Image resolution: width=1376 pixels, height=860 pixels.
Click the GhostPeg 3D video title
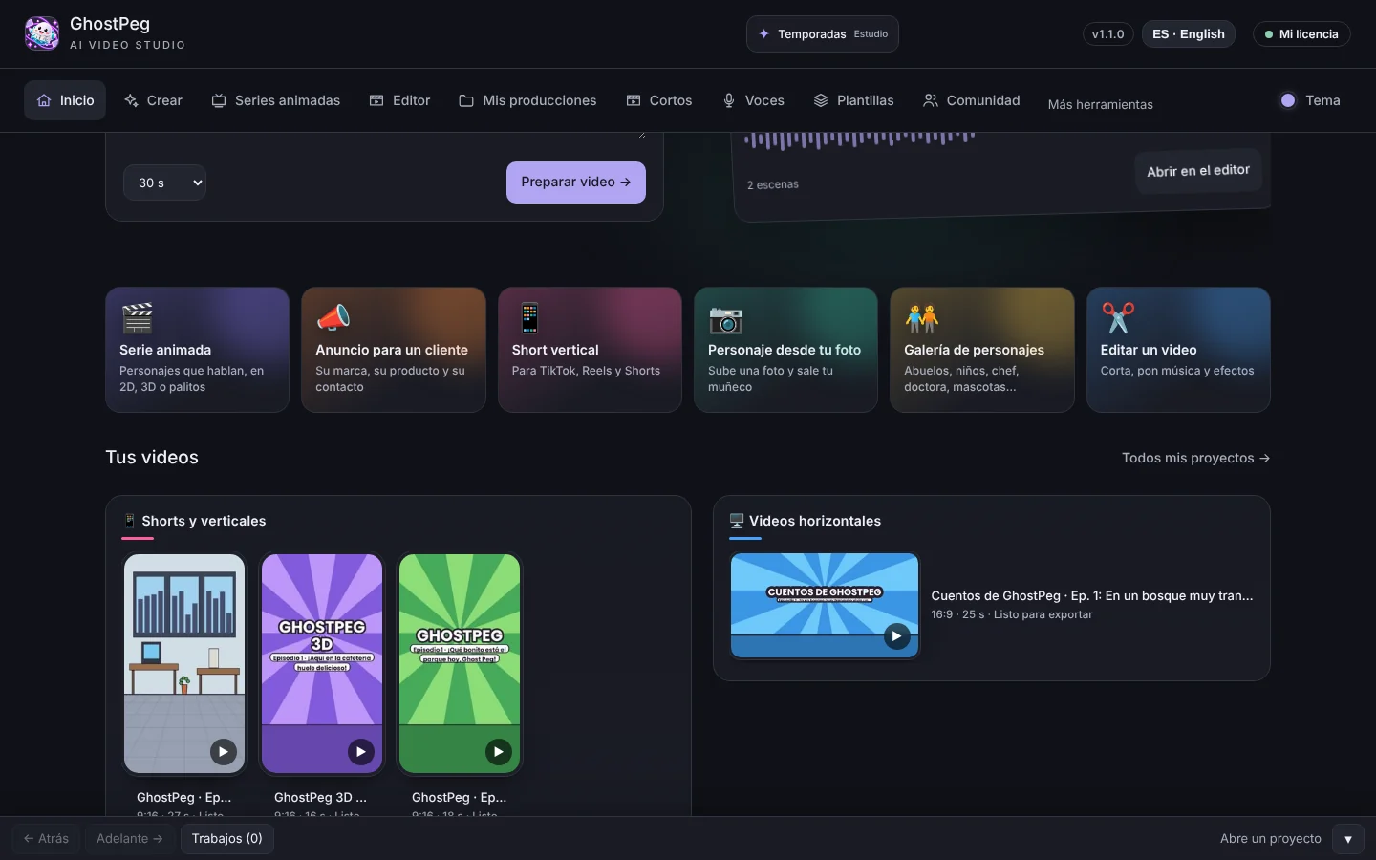[x=320, y=797]
